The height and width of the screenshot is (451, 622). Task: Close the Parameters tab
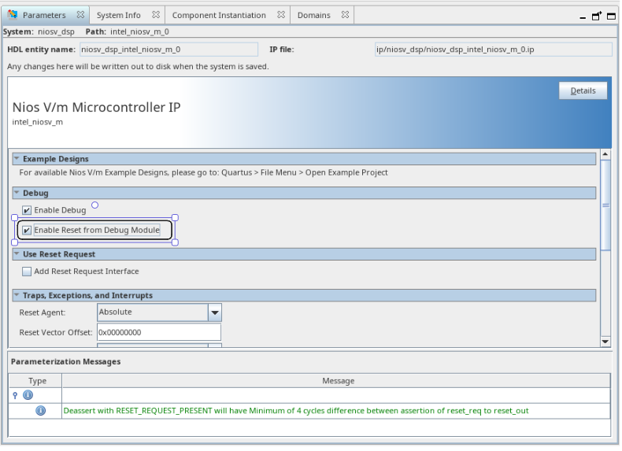[x=81, y=15]
